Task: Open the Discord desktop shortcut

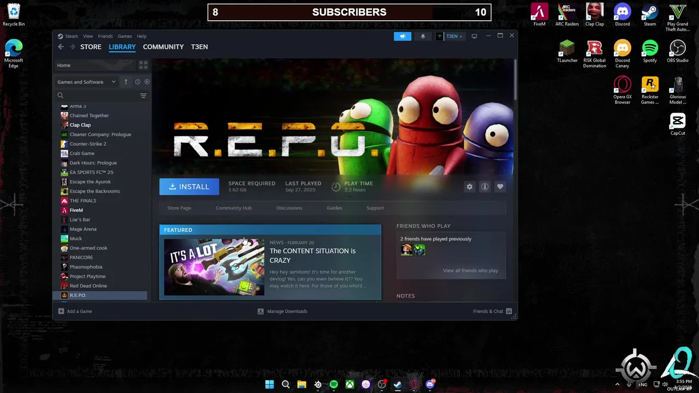Action: 622,15
